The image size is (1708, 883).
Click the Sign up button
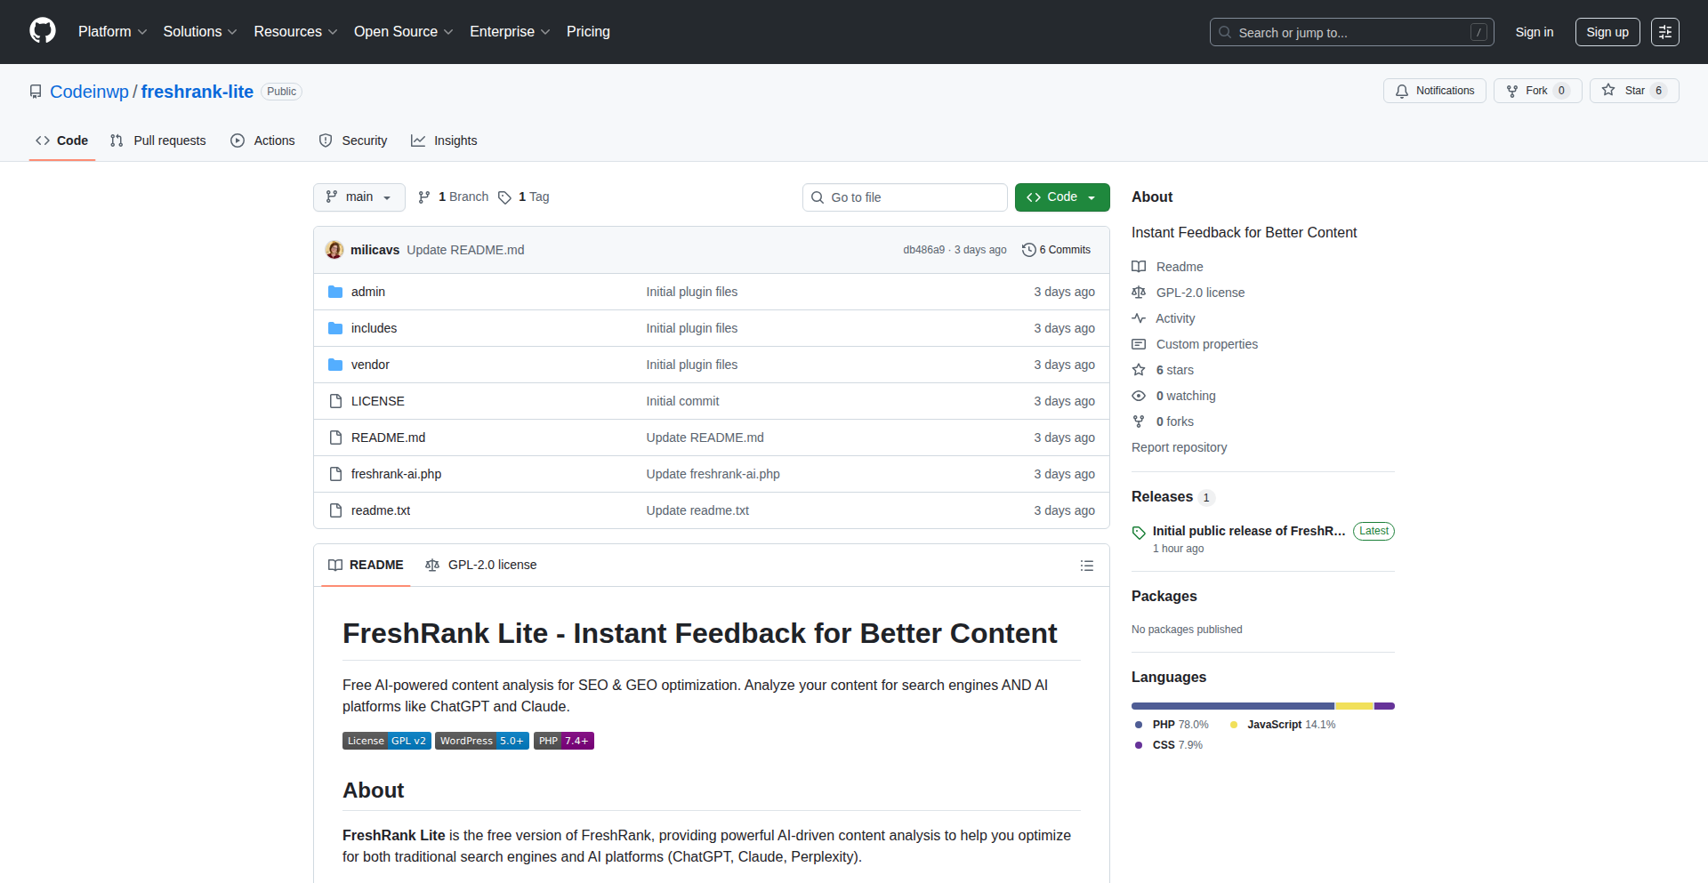(x=1607, y=31)
